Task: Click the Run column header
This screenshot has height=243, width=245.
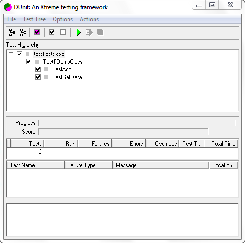Action: (x=61, y=143)
